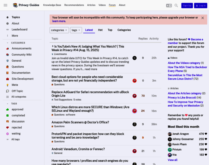
Task: Click the 70 replies count on AdGuard topic
Action: (x=143, y=96)
